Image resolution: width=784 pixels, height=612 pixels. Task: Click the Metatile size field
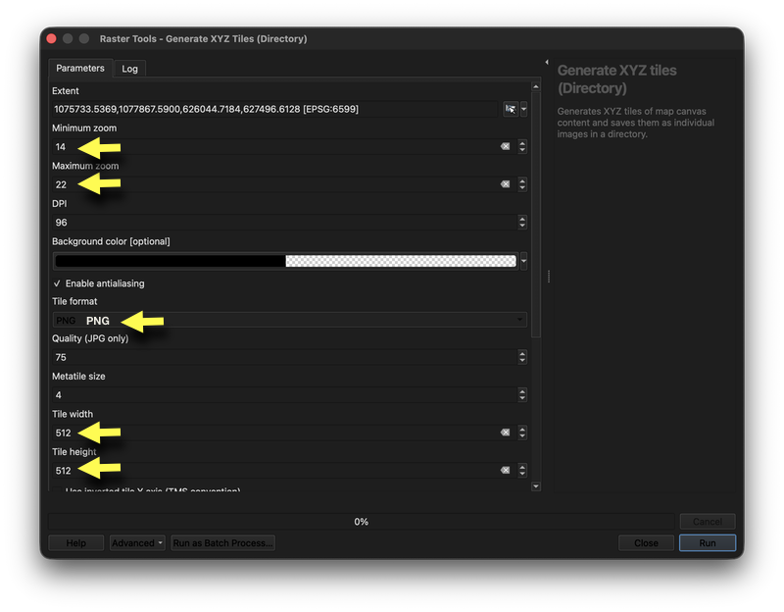(x=285, y=395)
